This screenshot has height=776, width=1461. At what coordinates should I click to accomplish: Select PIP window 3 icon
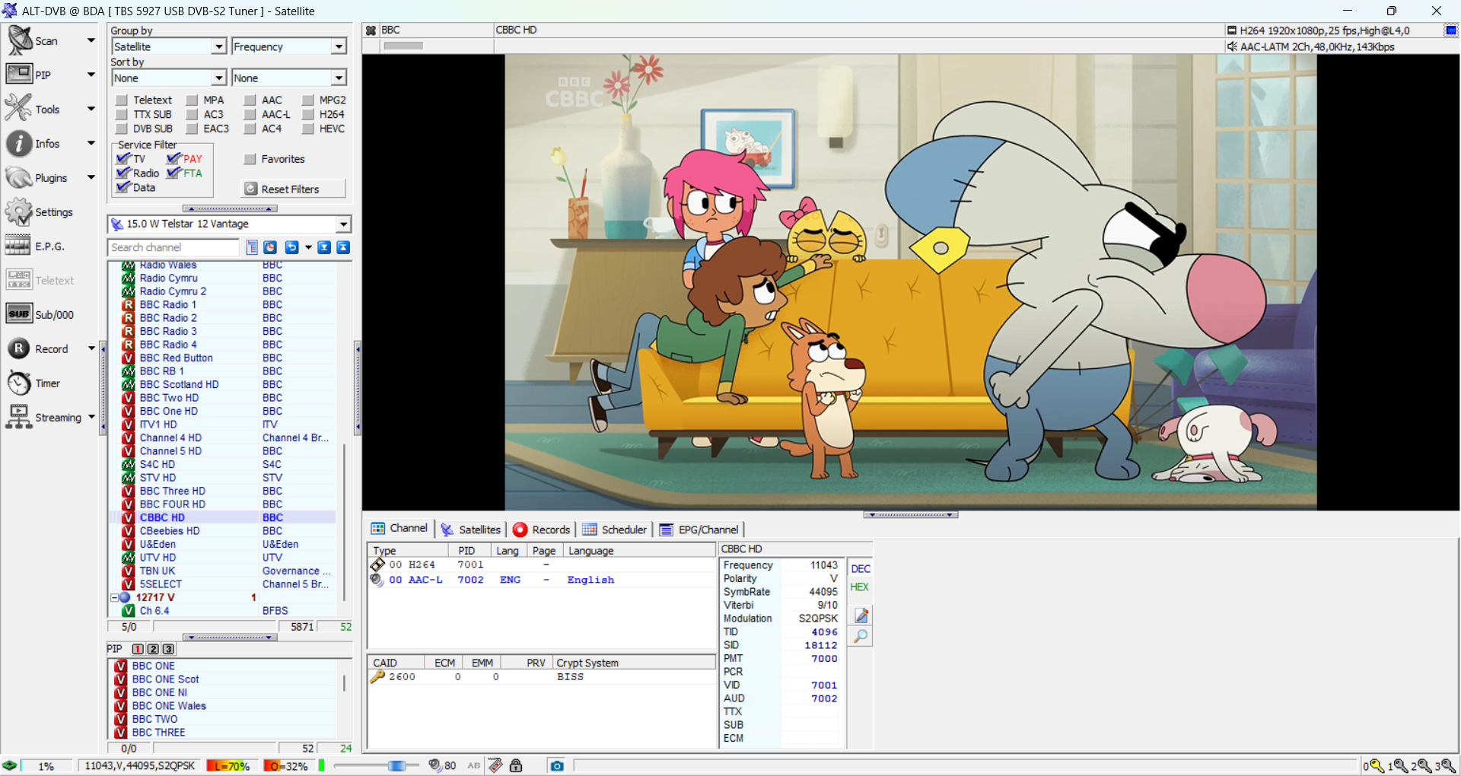pos(168,649)
